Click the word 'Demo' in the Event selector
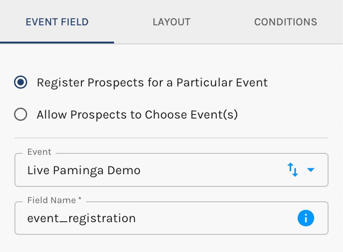The image size is (343, 252). pyautogui.click(x=124, y=171)
